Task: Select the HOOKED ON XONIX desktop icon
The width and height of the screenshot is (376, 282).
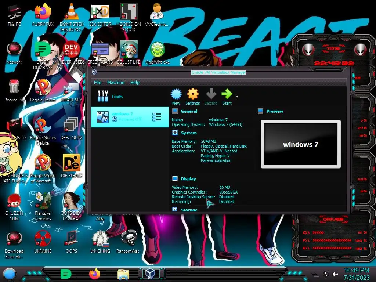Action: [x=129, y=18]
